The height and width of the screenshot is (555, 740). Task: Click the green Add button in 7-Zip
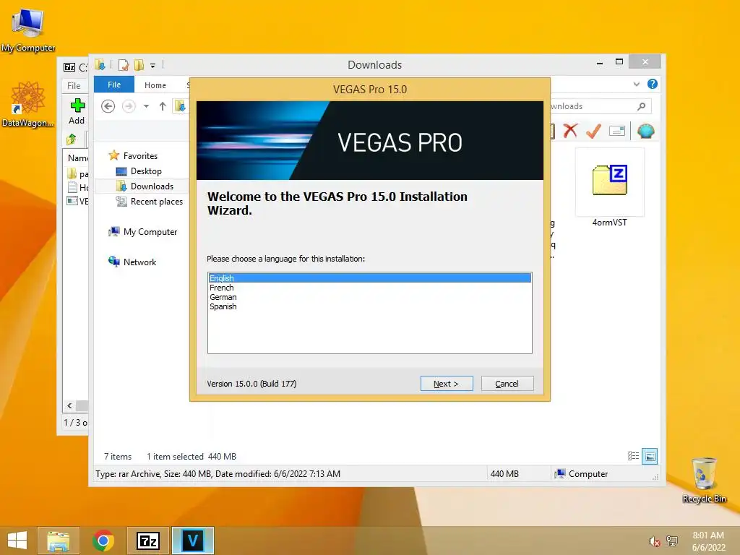point(77,111)
